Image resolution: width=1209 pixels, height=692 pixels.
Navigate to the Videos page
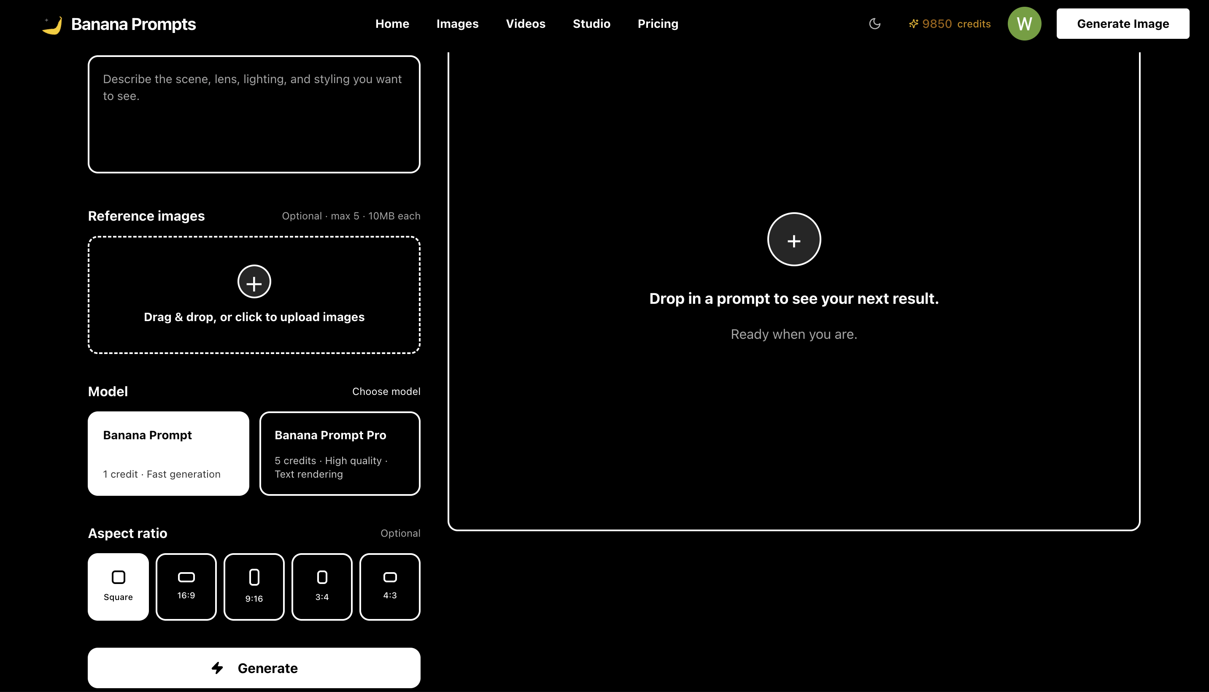click(x=525, y=23)
